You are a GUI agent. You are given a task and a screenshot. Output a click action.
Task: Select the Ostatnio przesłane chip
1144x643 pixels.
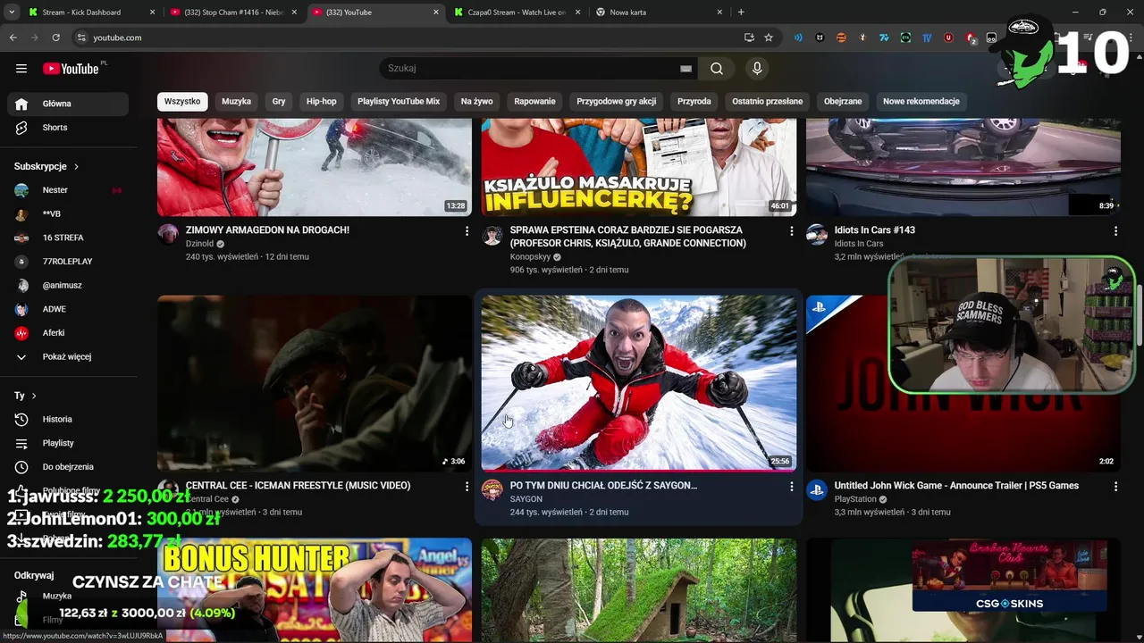[768, 102]
